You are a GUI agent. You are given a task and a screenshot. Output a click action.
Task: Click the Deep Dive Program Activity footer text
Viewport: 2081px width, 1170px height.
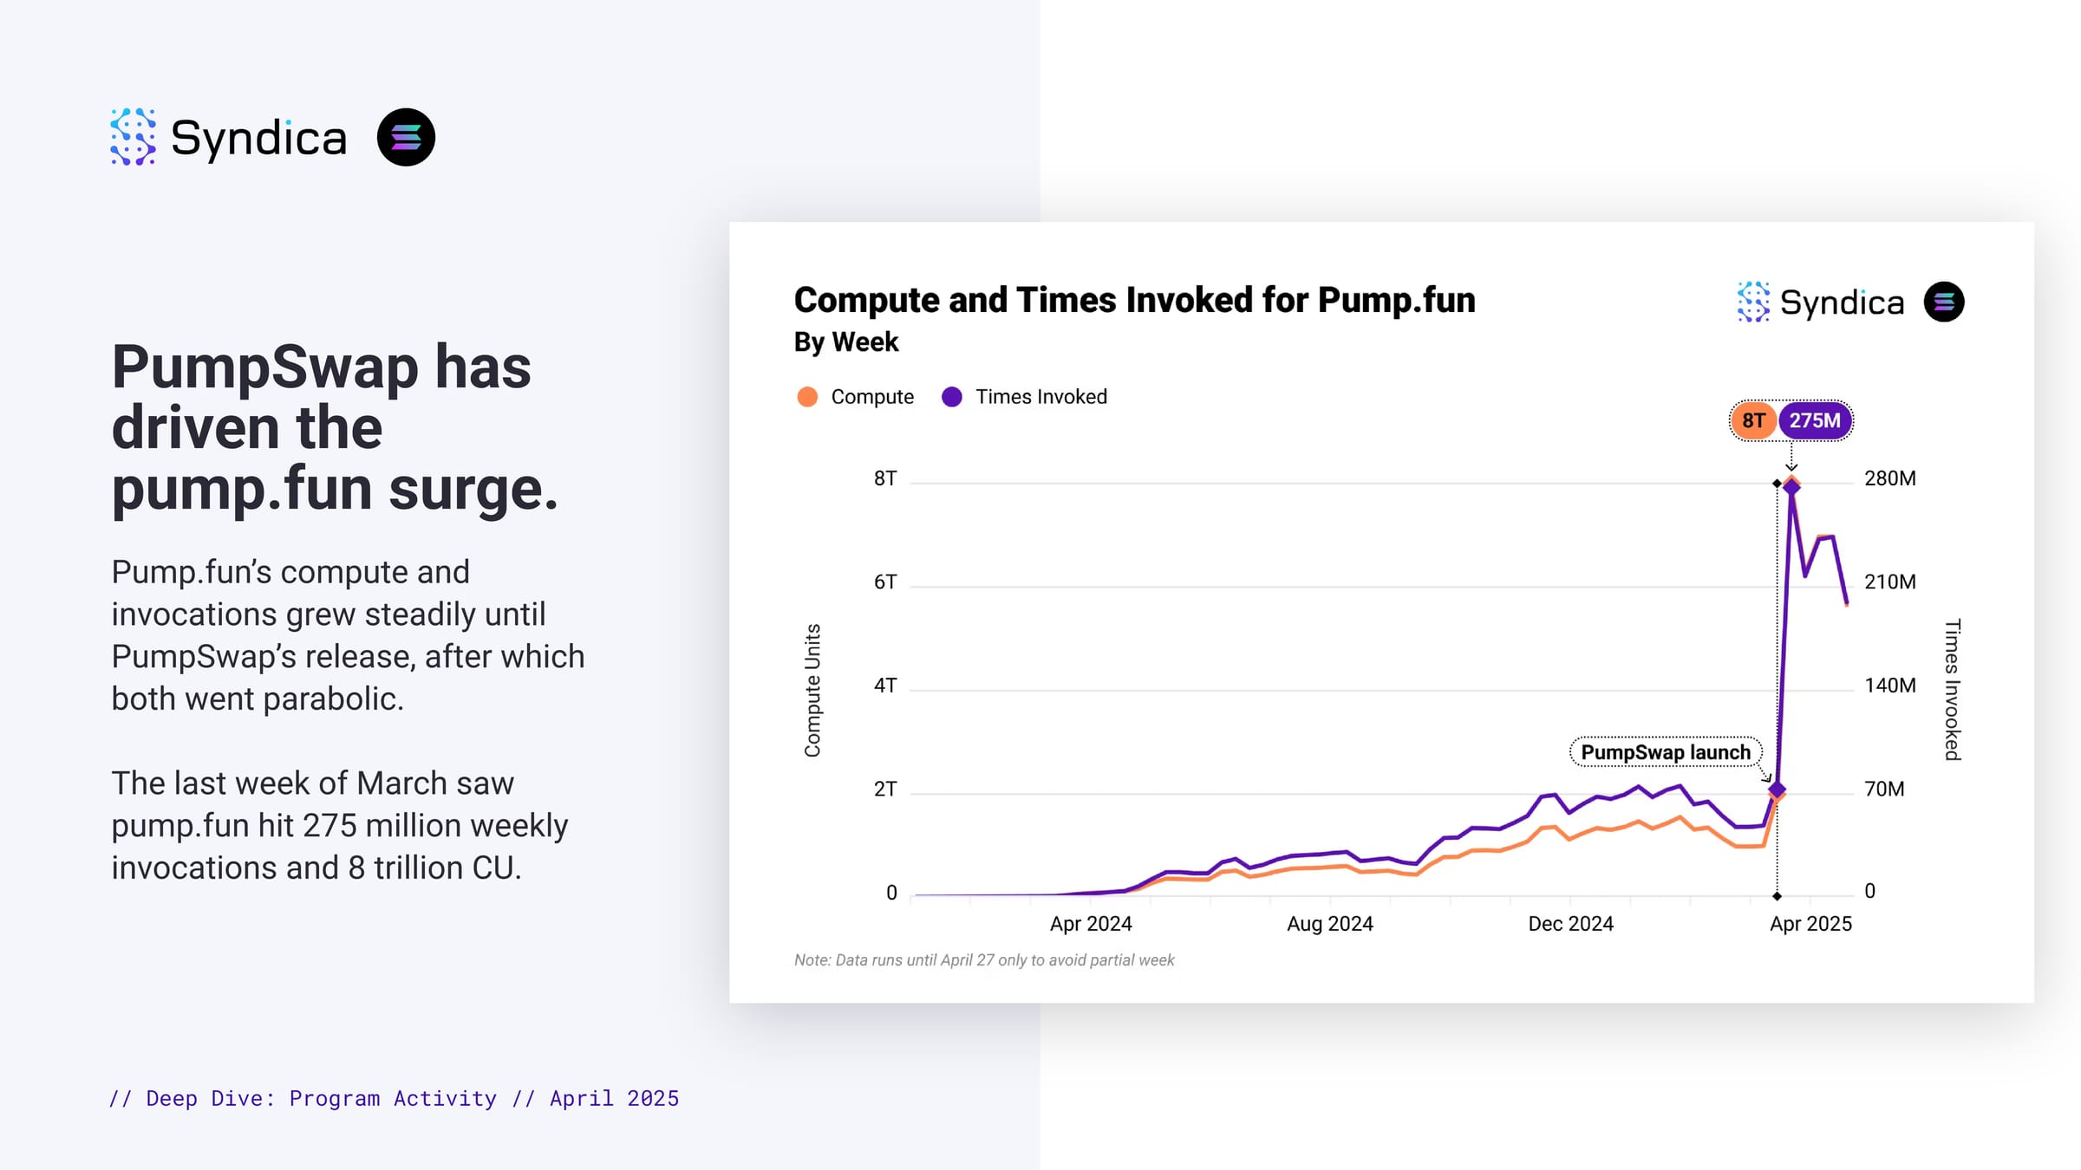395,1098
